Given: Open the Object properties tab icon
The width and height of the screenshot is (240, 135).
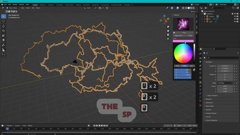Looking at the screenshot, I should click(x=200, y=82).
